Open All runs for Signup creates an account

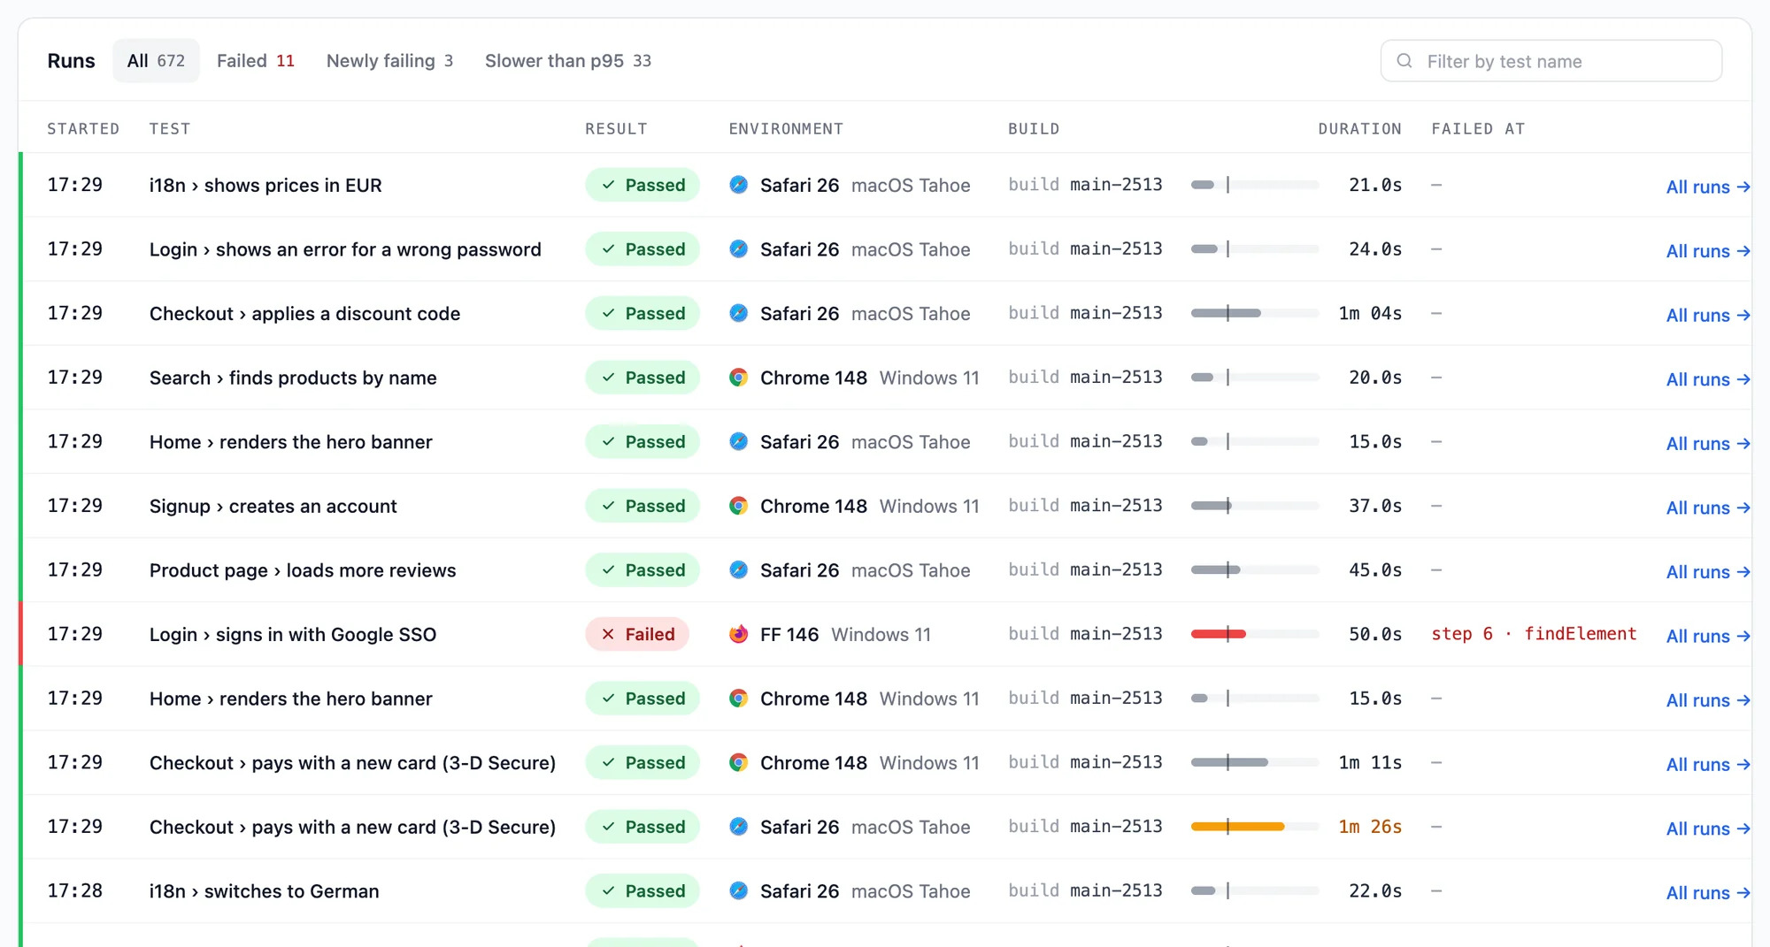point(1708,508)
